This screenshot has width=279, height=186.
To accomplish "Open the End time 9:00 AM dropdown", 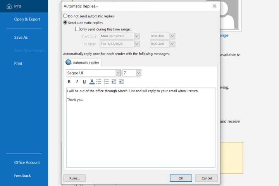I will [172, 44].
